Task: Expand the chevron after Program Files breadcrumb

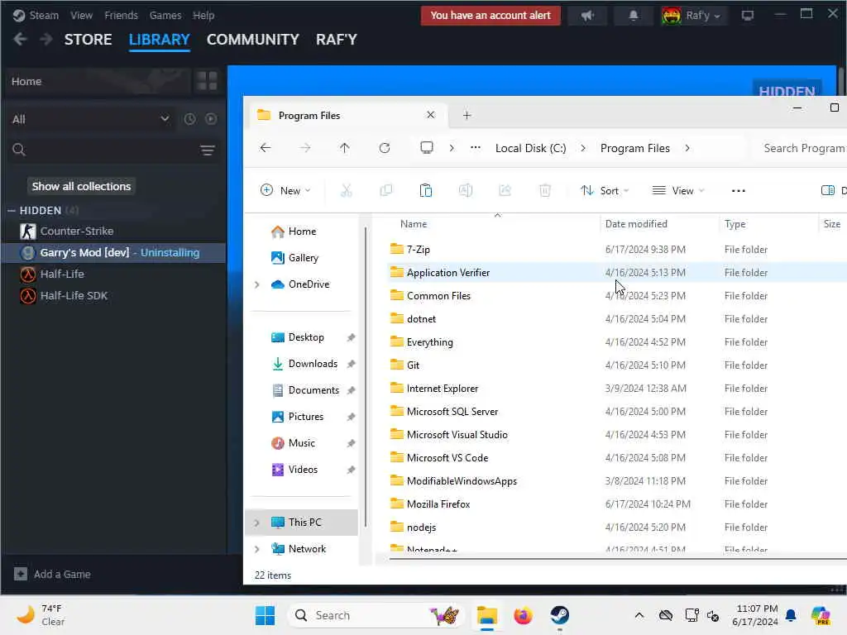Action: tap(687, 148)
